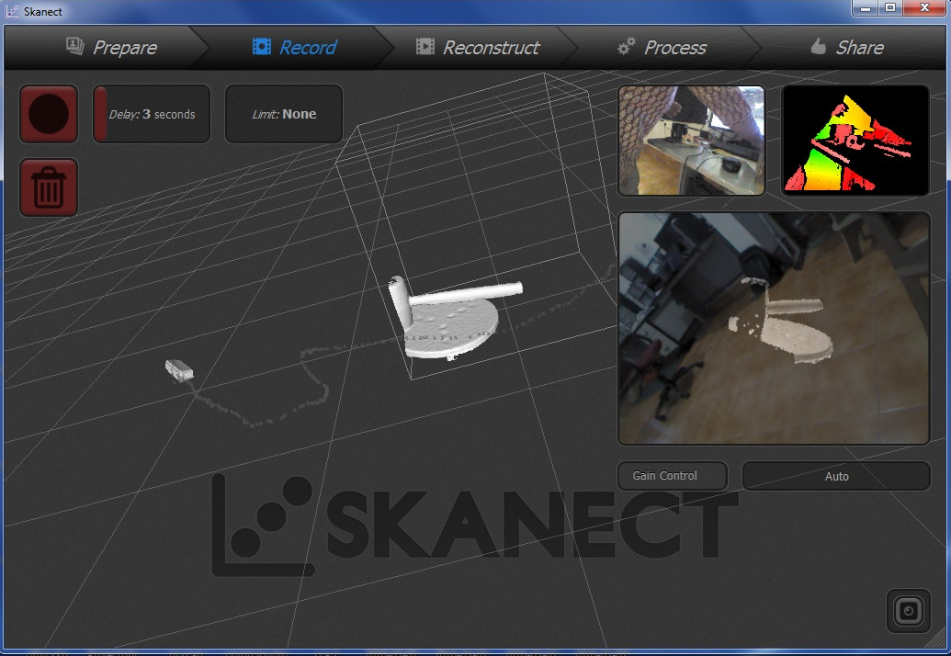Viewport: 951px width, 656px height.
Task: Select the Share tab
Action: point(846,47)
